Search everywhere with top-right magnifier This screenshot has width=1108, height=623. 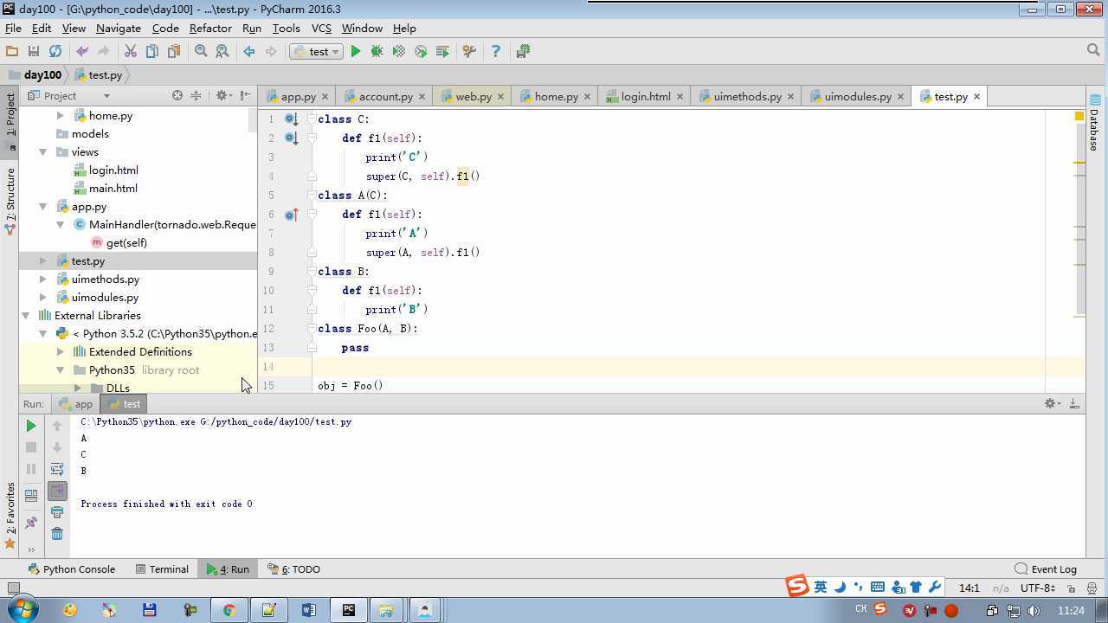coord(1093,51)
